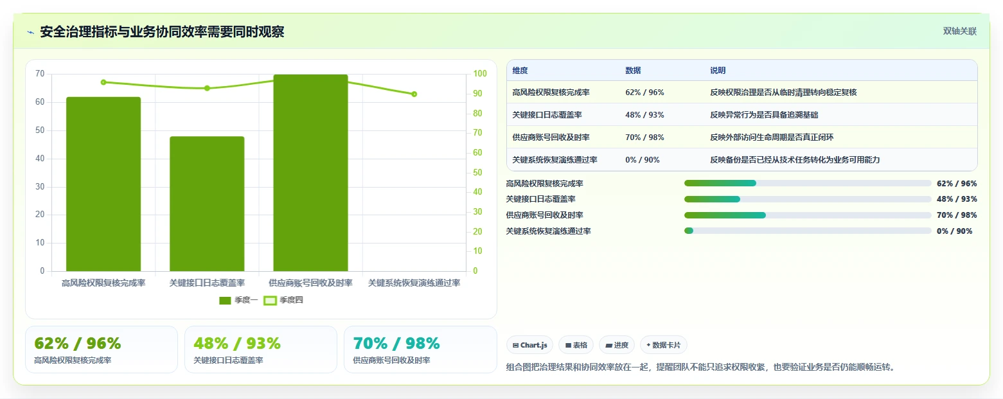The width and height of the screenshot is (1003, 399).
Task: Select the 供应商账号回收及时率 chart bar
Action: [x=310, y=173]
